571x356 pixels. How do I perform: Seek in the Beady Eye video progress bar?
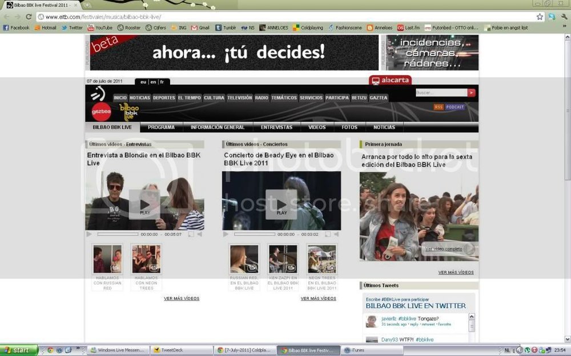pyautogui.click(x=255, y=234)
